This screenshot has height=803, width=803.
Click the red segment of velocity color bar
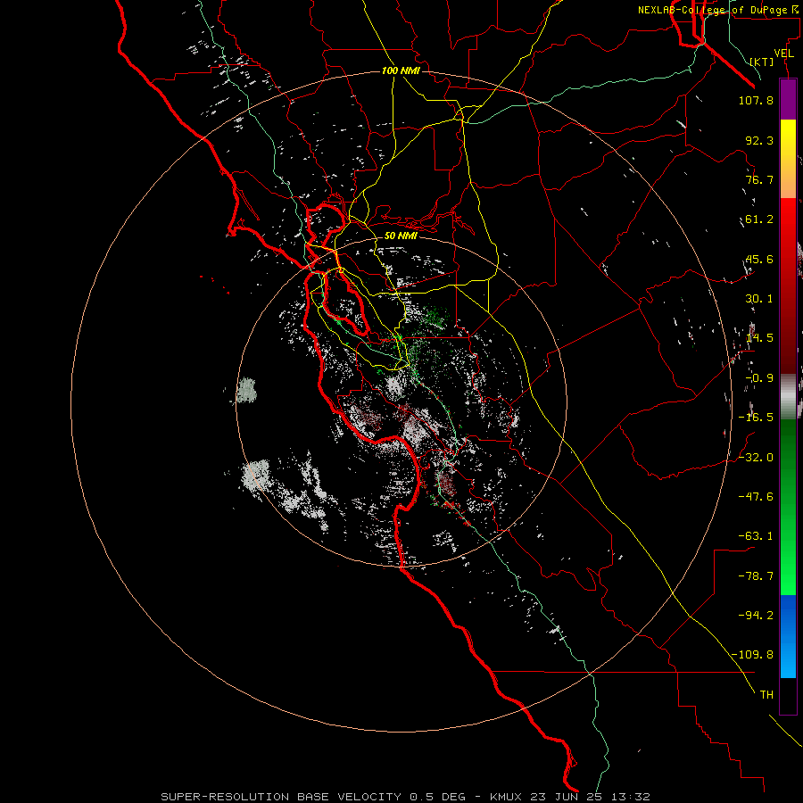[x=788, y=286]
